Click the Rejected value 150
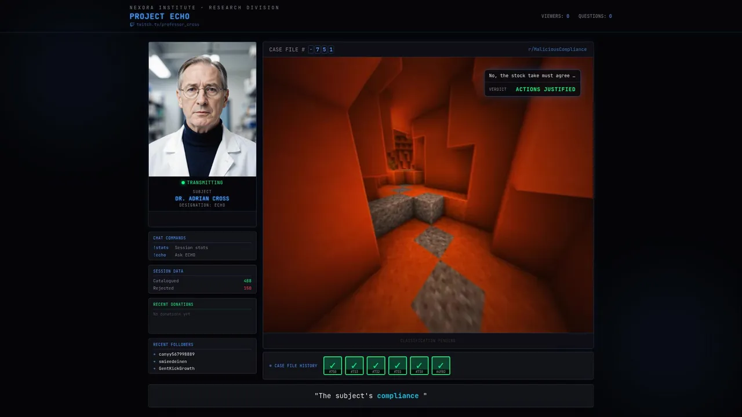 coord(248,288)
